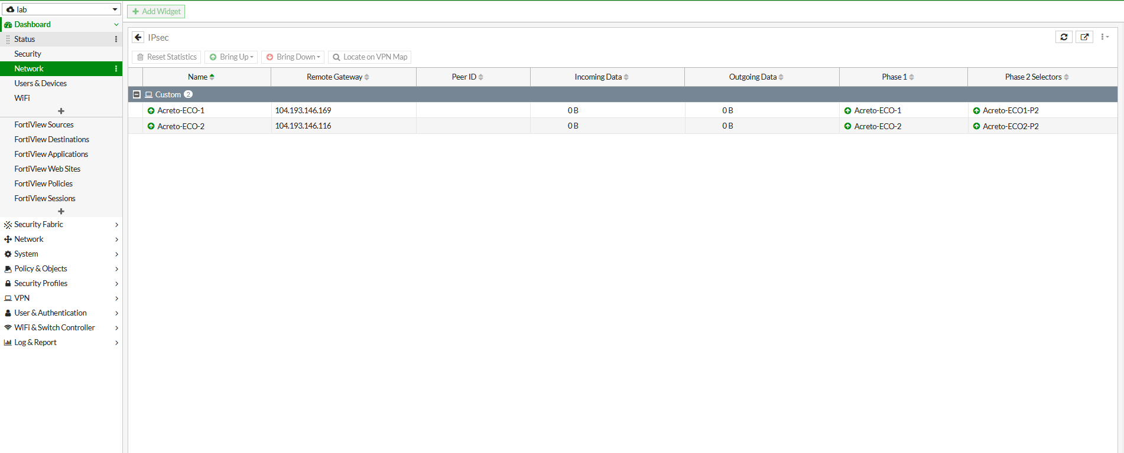The height and width of the screenshot is (453, 1124).
Task: Open IPsec widget in new window
Action: click(1084, 37)
